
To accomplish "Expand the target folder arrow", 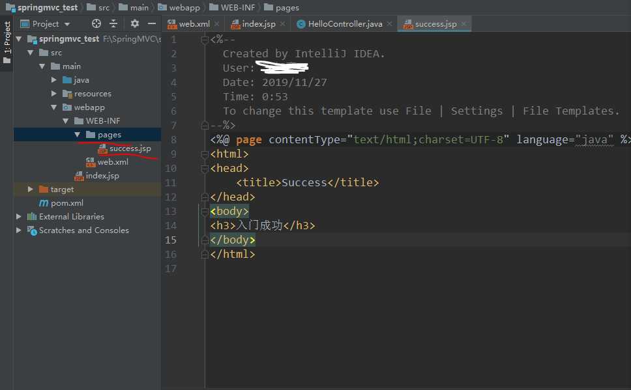I will tap(30, 189).
